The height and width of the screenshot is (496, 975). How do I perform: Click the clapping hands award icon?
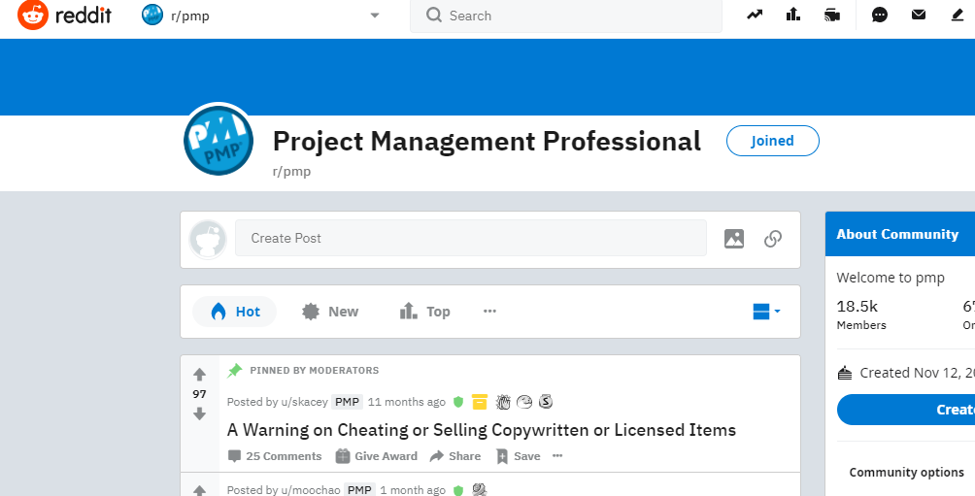(503, 402)
